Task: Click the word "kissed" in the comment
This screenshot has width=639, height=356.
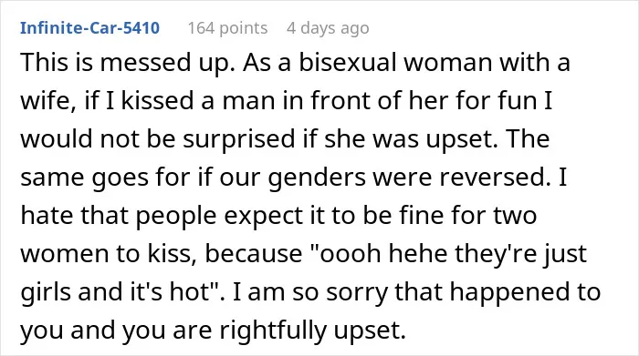Action: pos(157,100)
